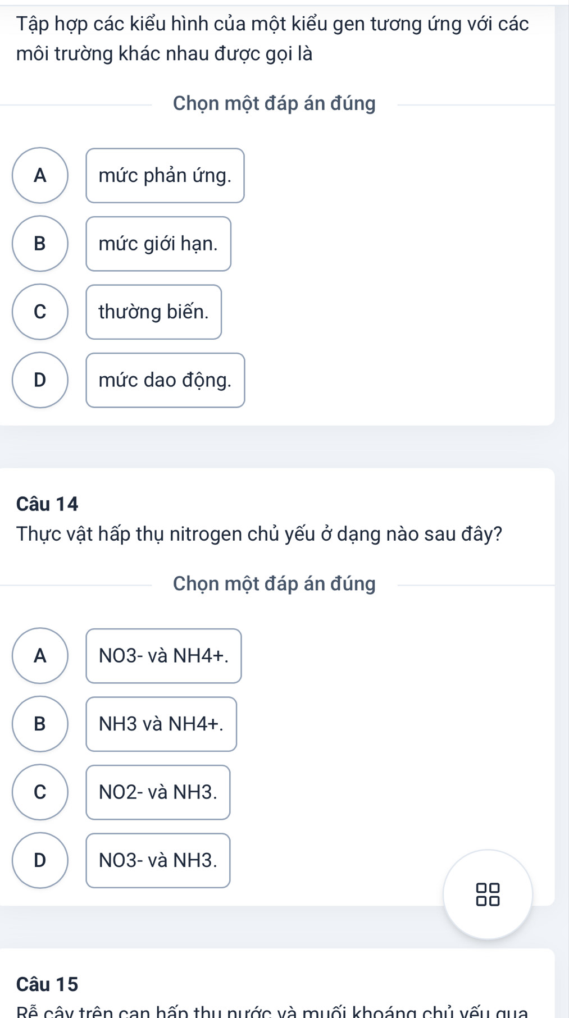
Task: Select radio A for 'mức phản ứng'
Action: click(x=40, y=175)
